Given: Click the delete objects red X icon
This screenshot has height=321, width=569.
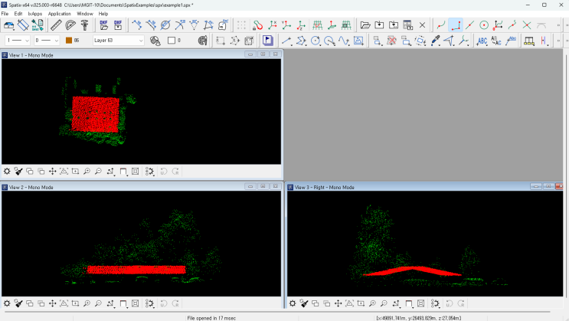Looking at the screenshot, I should click(391, 41).
